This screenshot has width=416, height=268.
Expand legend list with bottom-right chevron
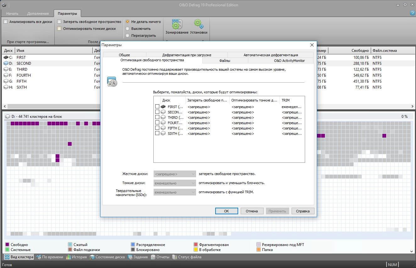(x=412, y=251)
